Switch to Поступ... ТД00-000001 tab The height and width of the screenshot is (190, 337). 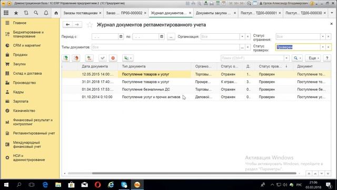(259, 13)
